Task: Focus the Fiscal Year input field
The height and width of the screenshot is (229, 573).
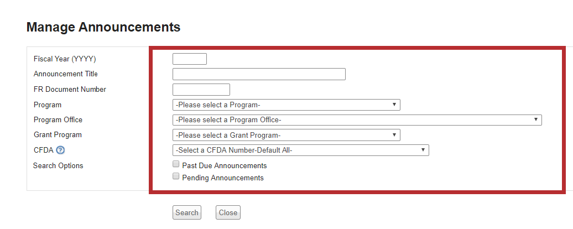Action: click(190, 59)
